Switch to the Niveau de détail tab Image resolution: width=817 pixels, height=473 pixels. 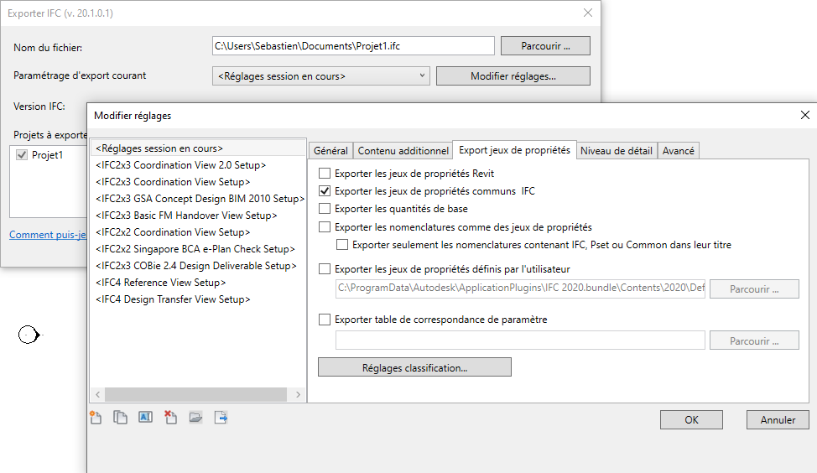tap(617, 151)
